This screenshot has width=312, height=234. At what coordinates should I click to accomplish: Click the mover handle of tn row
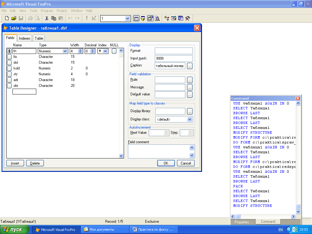pyautogui.click(x=9, y=51)
